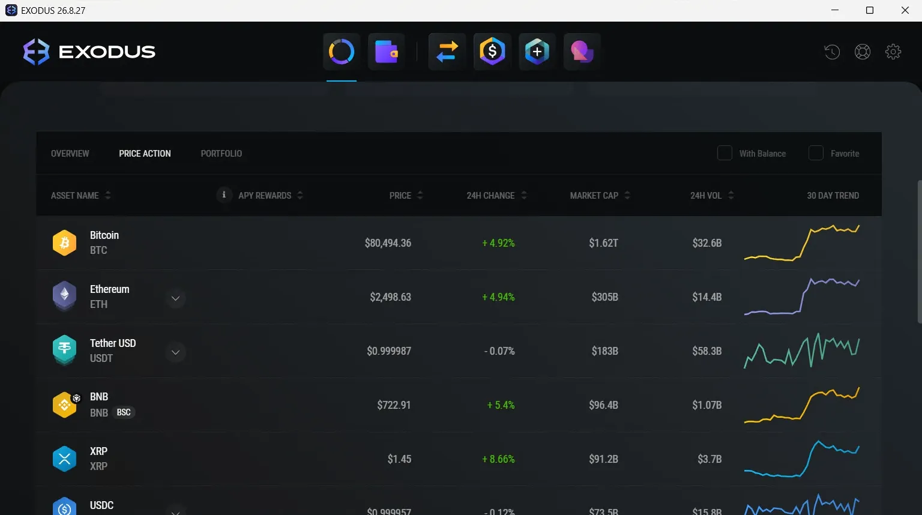
Task: Open the Exchange arrows icon
Action: pyautogui.click(x=447, y=52)
